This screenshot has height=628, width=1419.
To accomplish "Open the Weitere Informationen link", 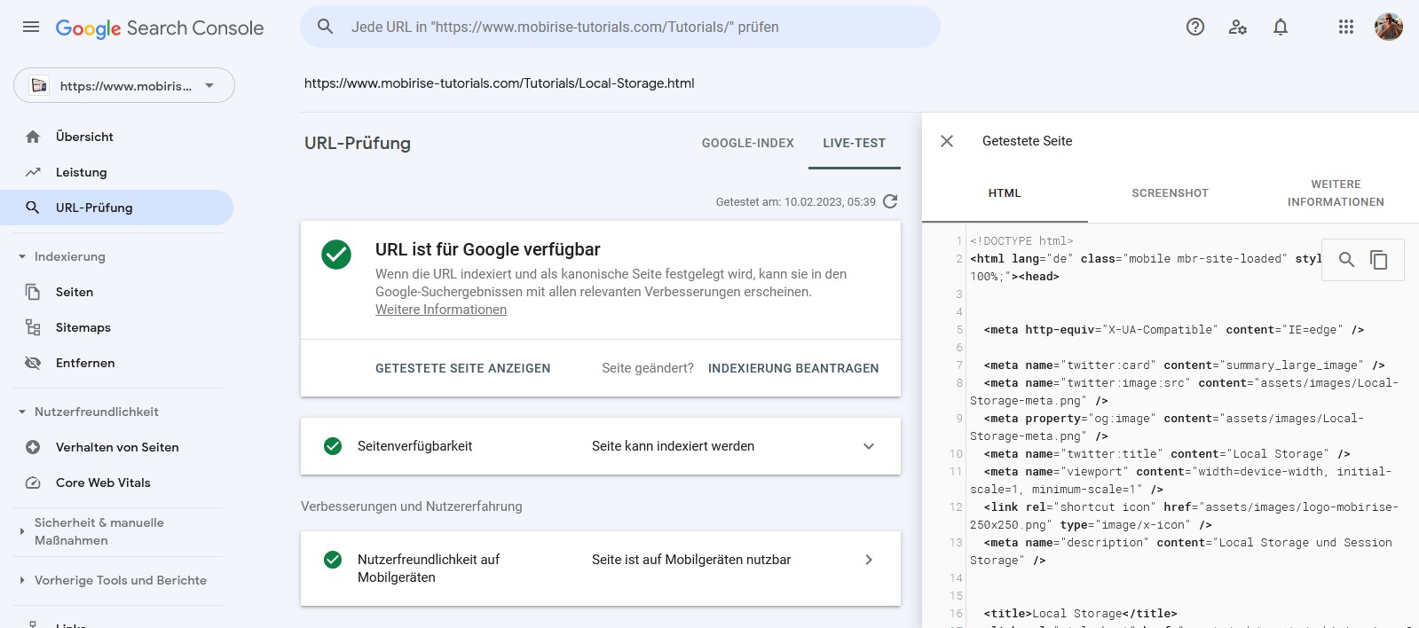I will point(441,310).
